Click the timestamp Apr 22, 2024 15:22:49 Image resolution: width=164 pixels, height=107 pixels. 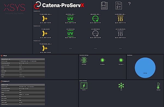(71, 23)
